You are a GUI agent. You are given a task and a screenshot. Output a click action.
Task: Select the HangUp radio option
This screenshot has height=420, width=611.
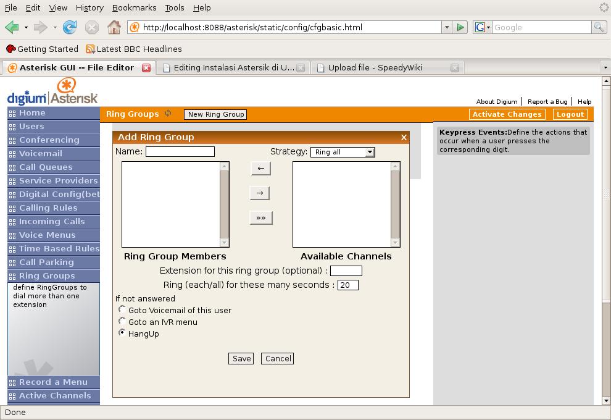click(122, 333)
